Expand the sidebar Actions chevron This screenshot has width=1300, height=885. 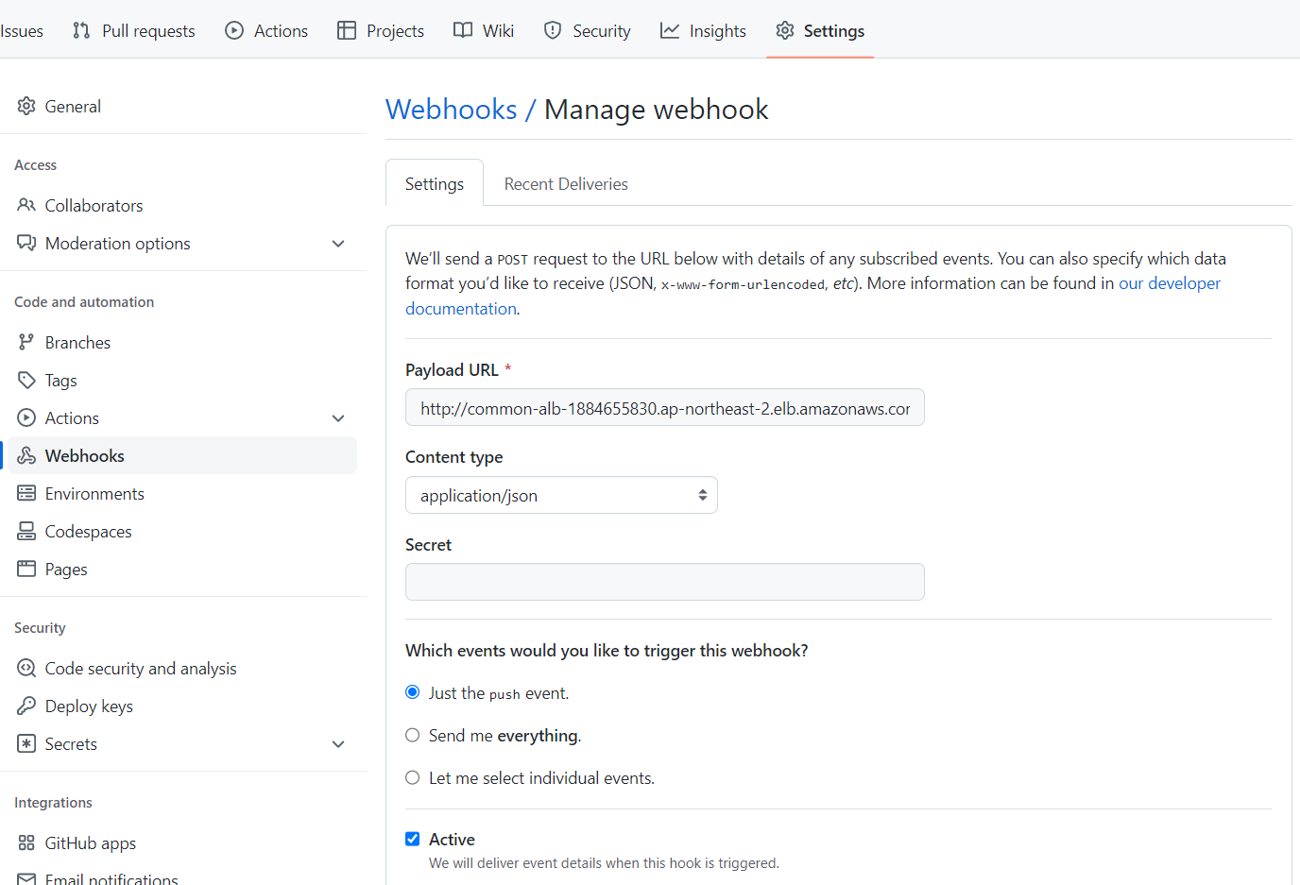tap(338, 418)
